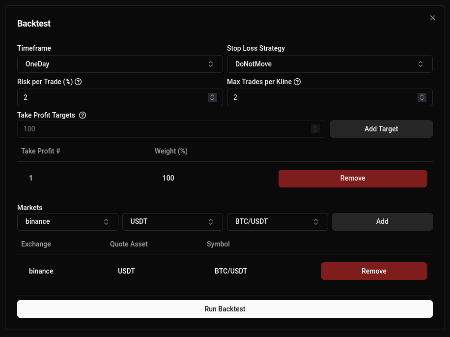Open the Timeframe dropdown showing OneDay
450x337 pixels.
coord(120,63)
